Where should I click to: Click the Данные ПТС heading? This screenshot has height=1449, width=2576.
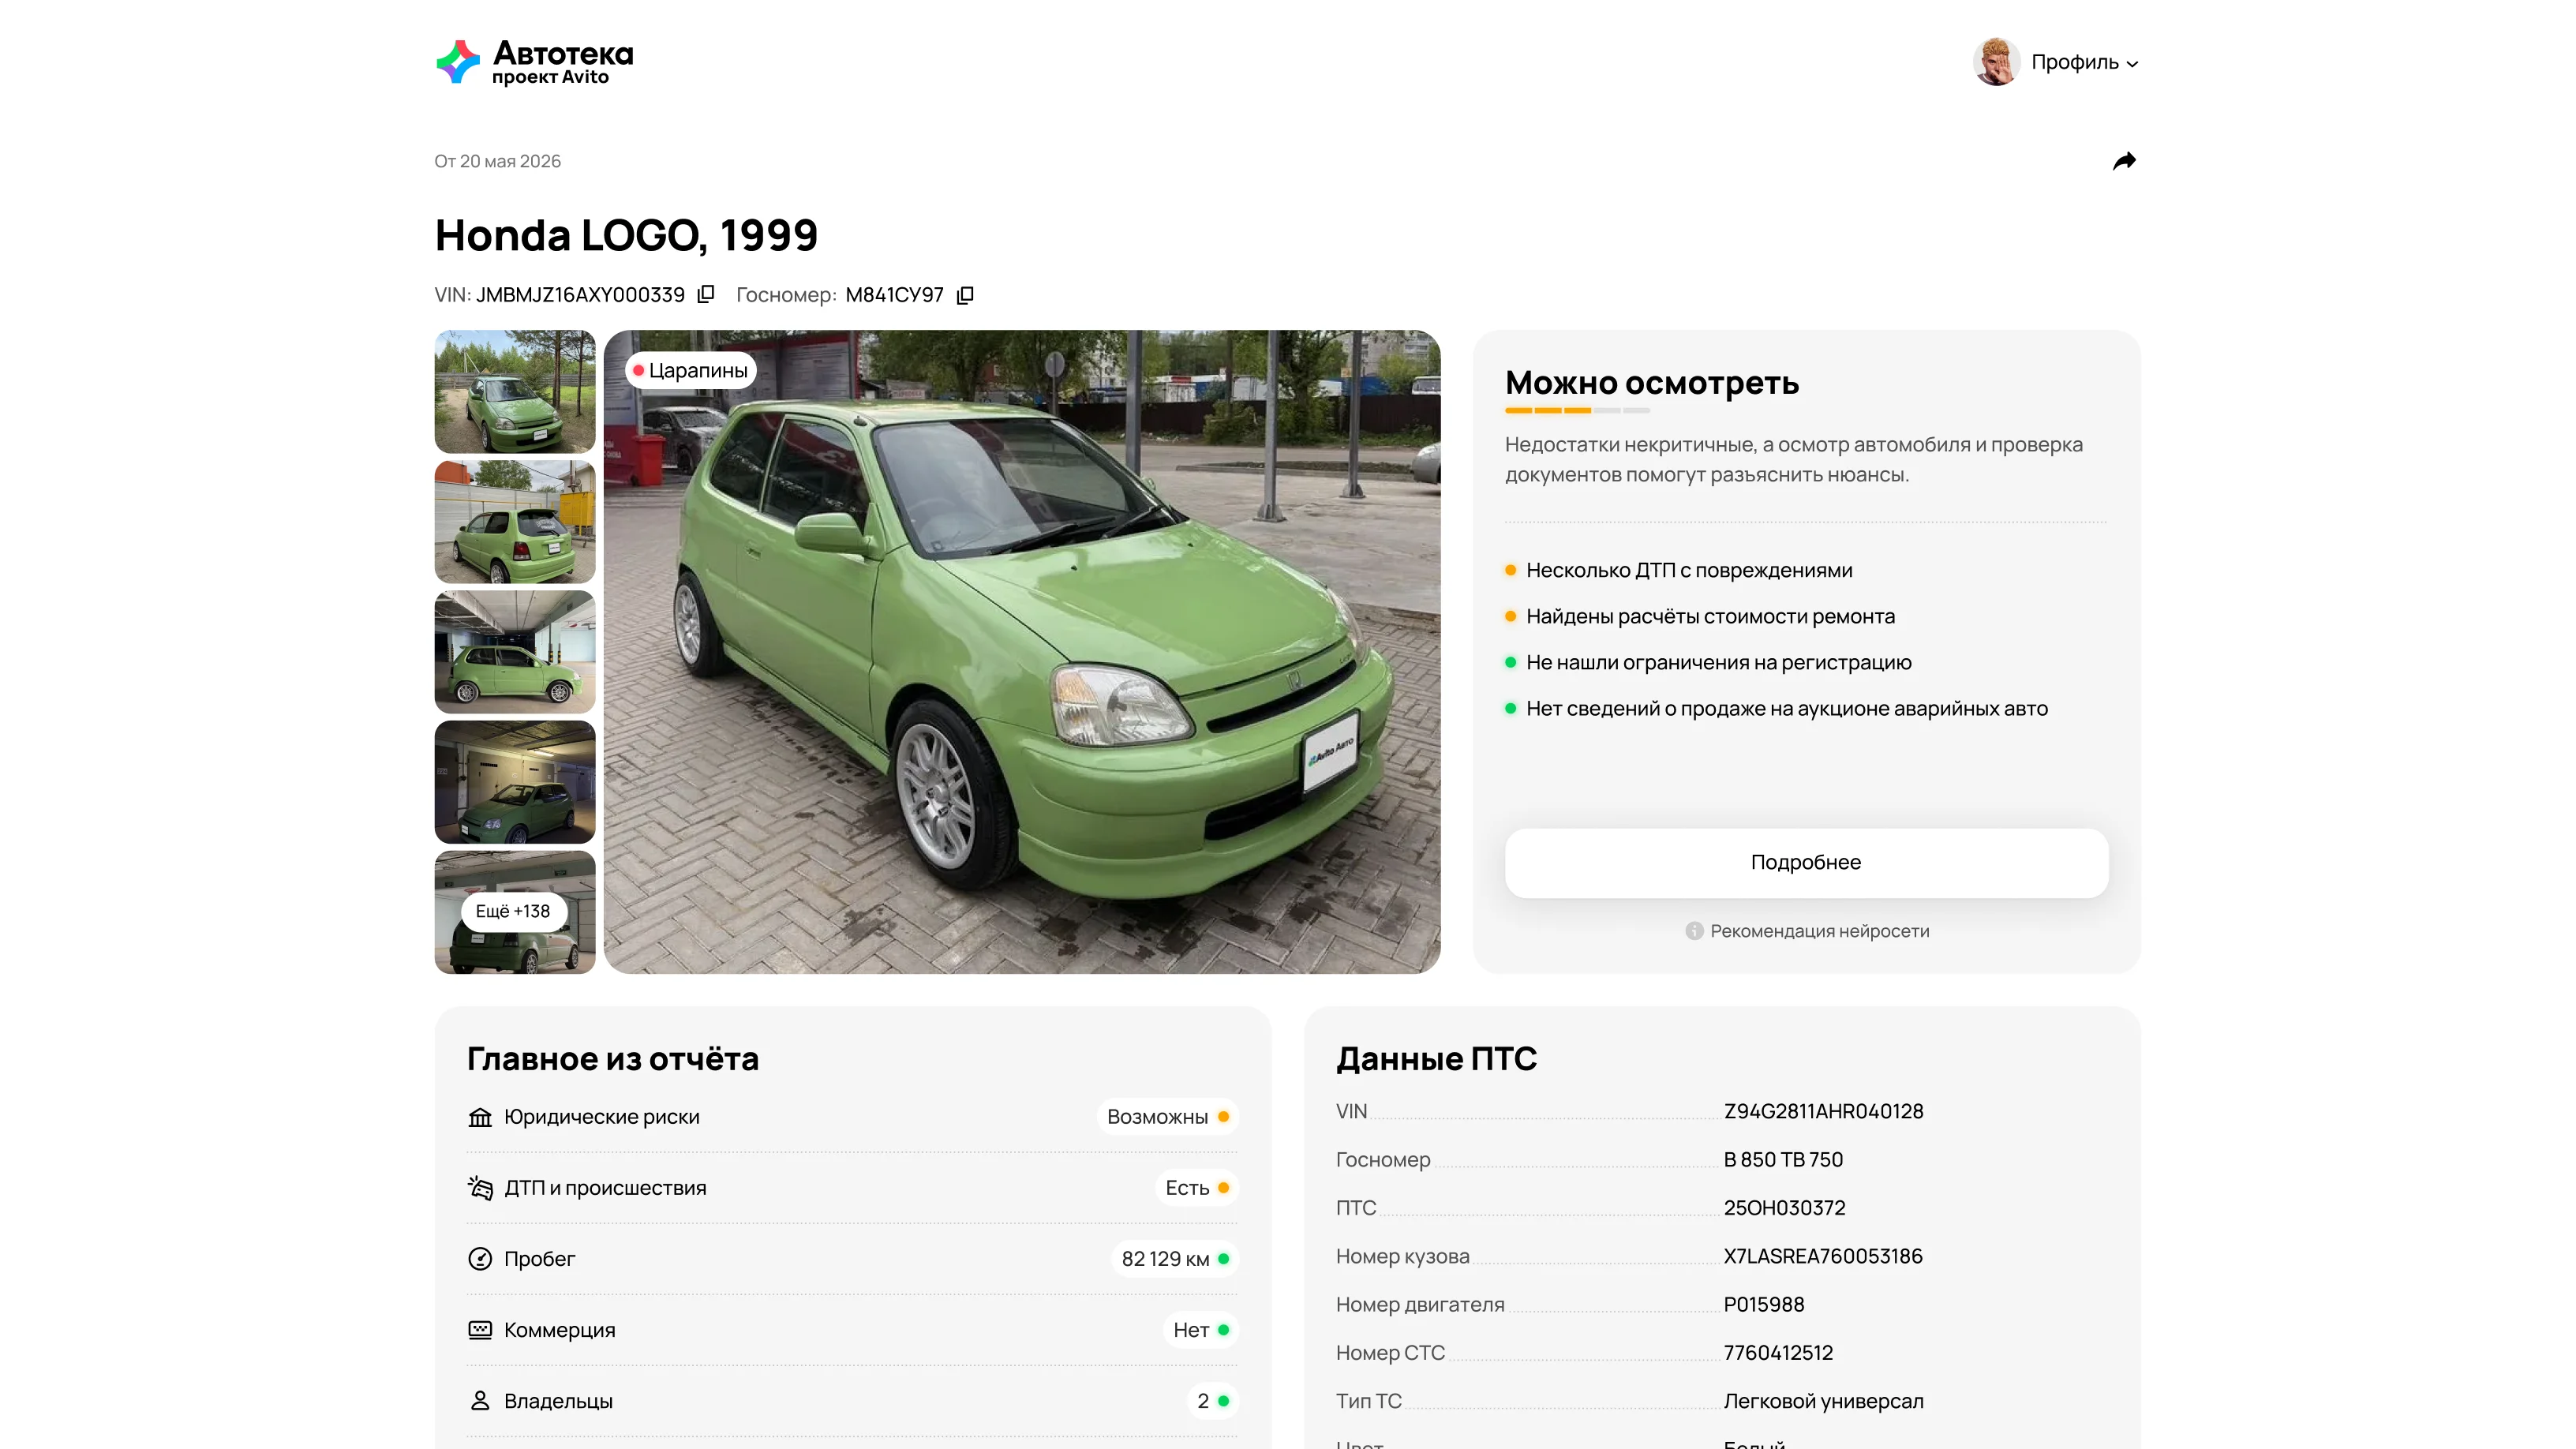pyautogui.click(x=1436, y=1059)
